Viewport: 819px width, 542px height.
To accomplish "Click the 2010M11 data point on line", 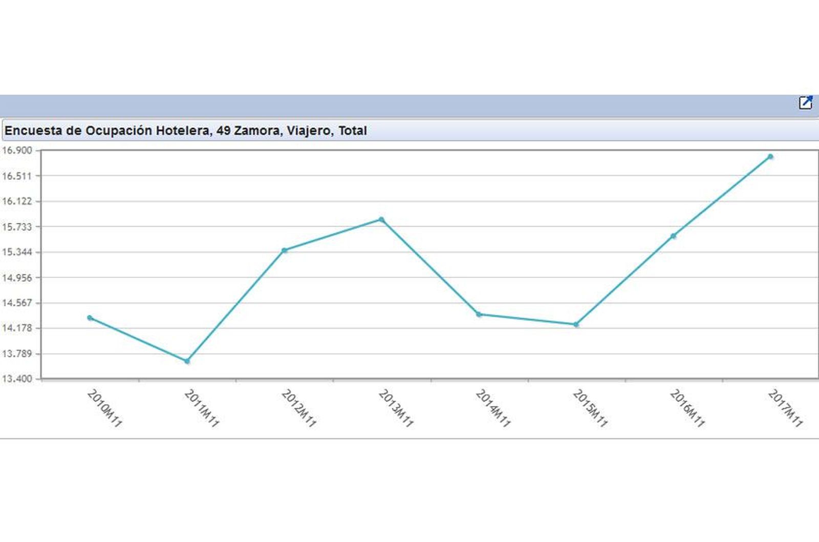I will [x=90, y=318].
